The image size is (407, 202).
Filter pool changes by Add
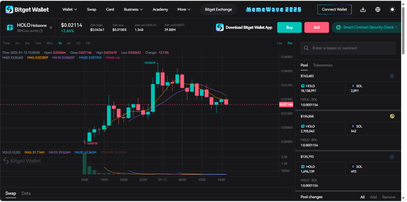(373, 197)
